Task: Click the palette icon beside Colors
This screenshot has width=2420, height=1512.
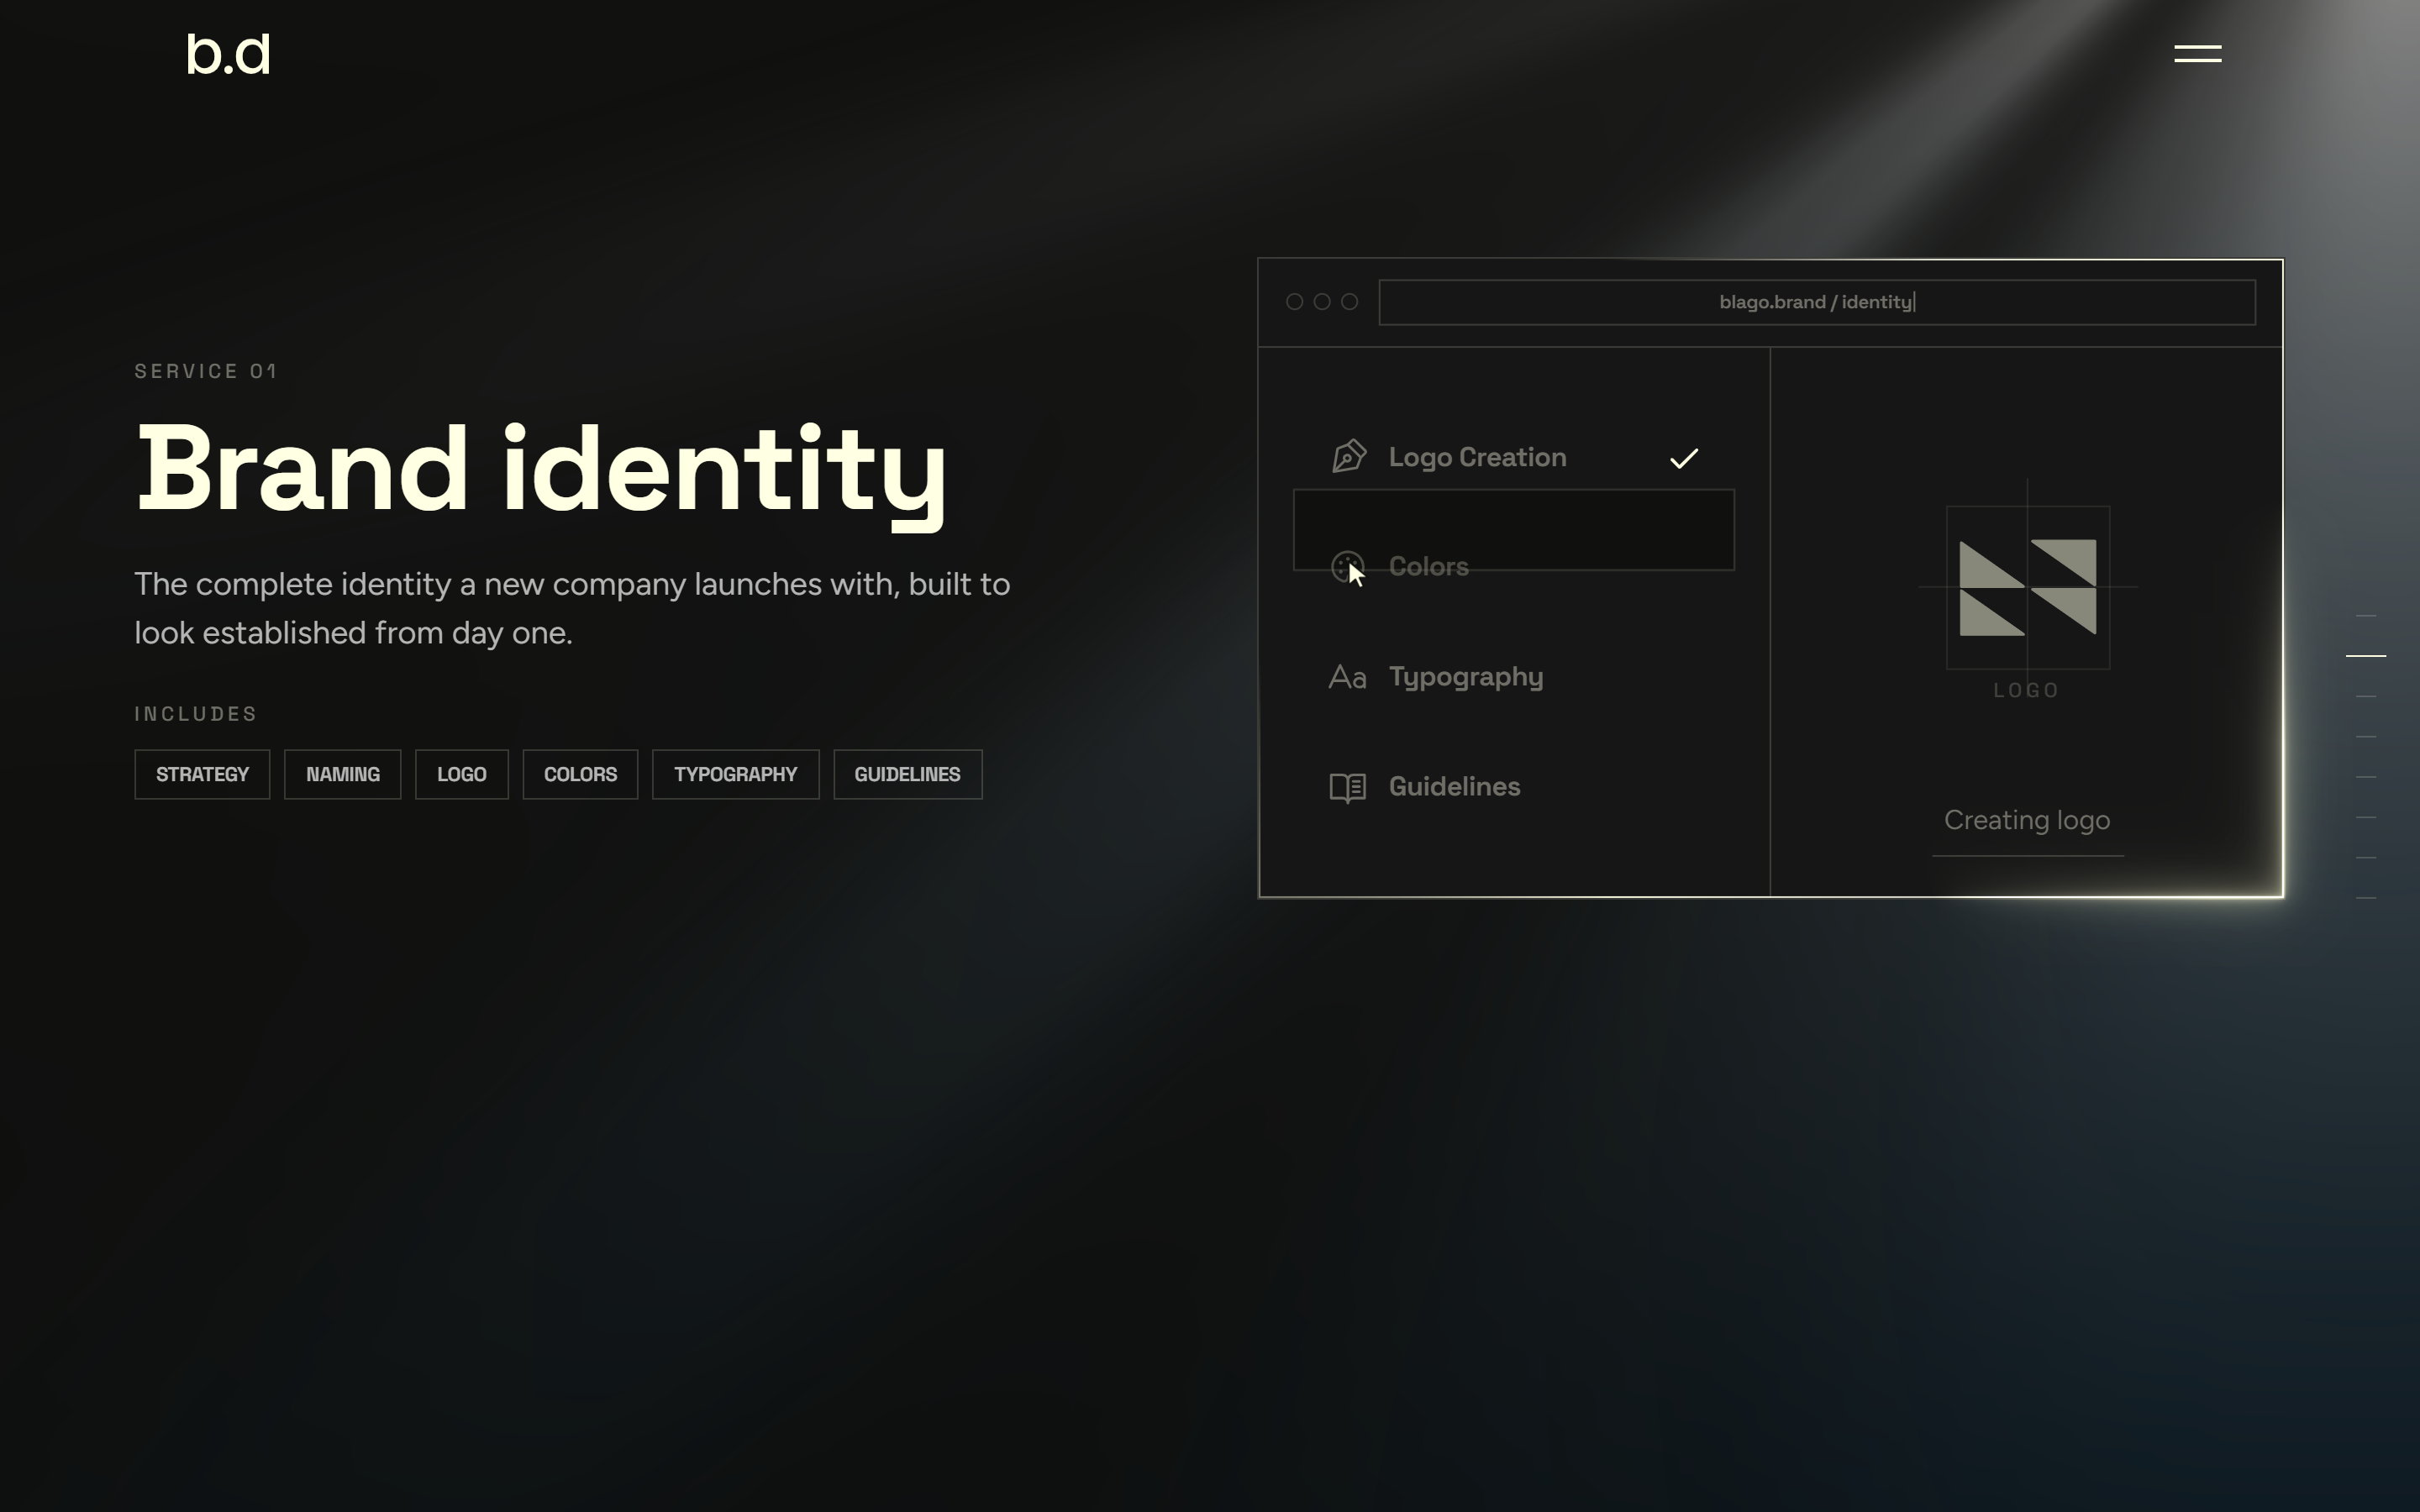Action: (x=1347, y=567)
